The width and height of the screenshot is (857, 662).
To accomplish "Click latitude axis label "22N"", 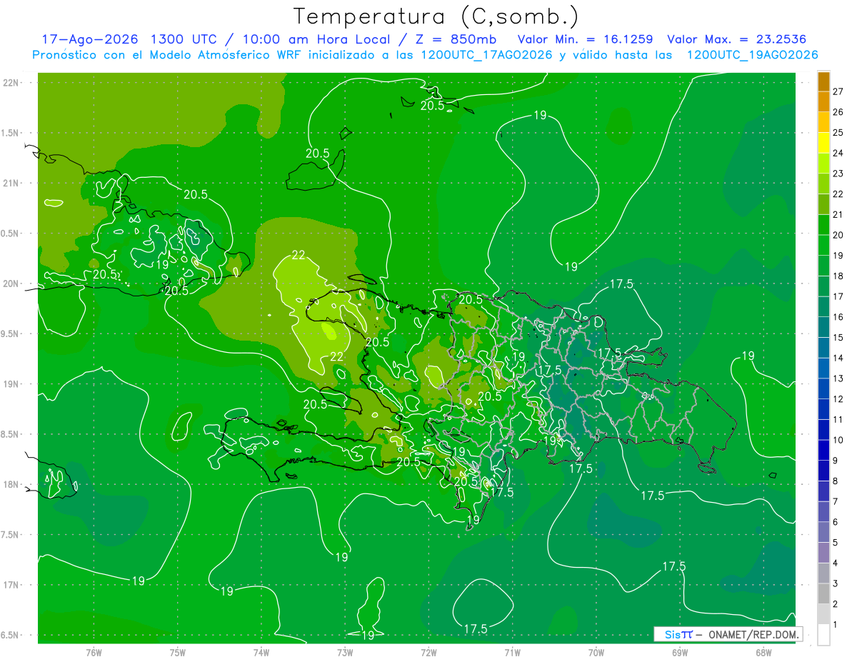I will pos(11,83).
